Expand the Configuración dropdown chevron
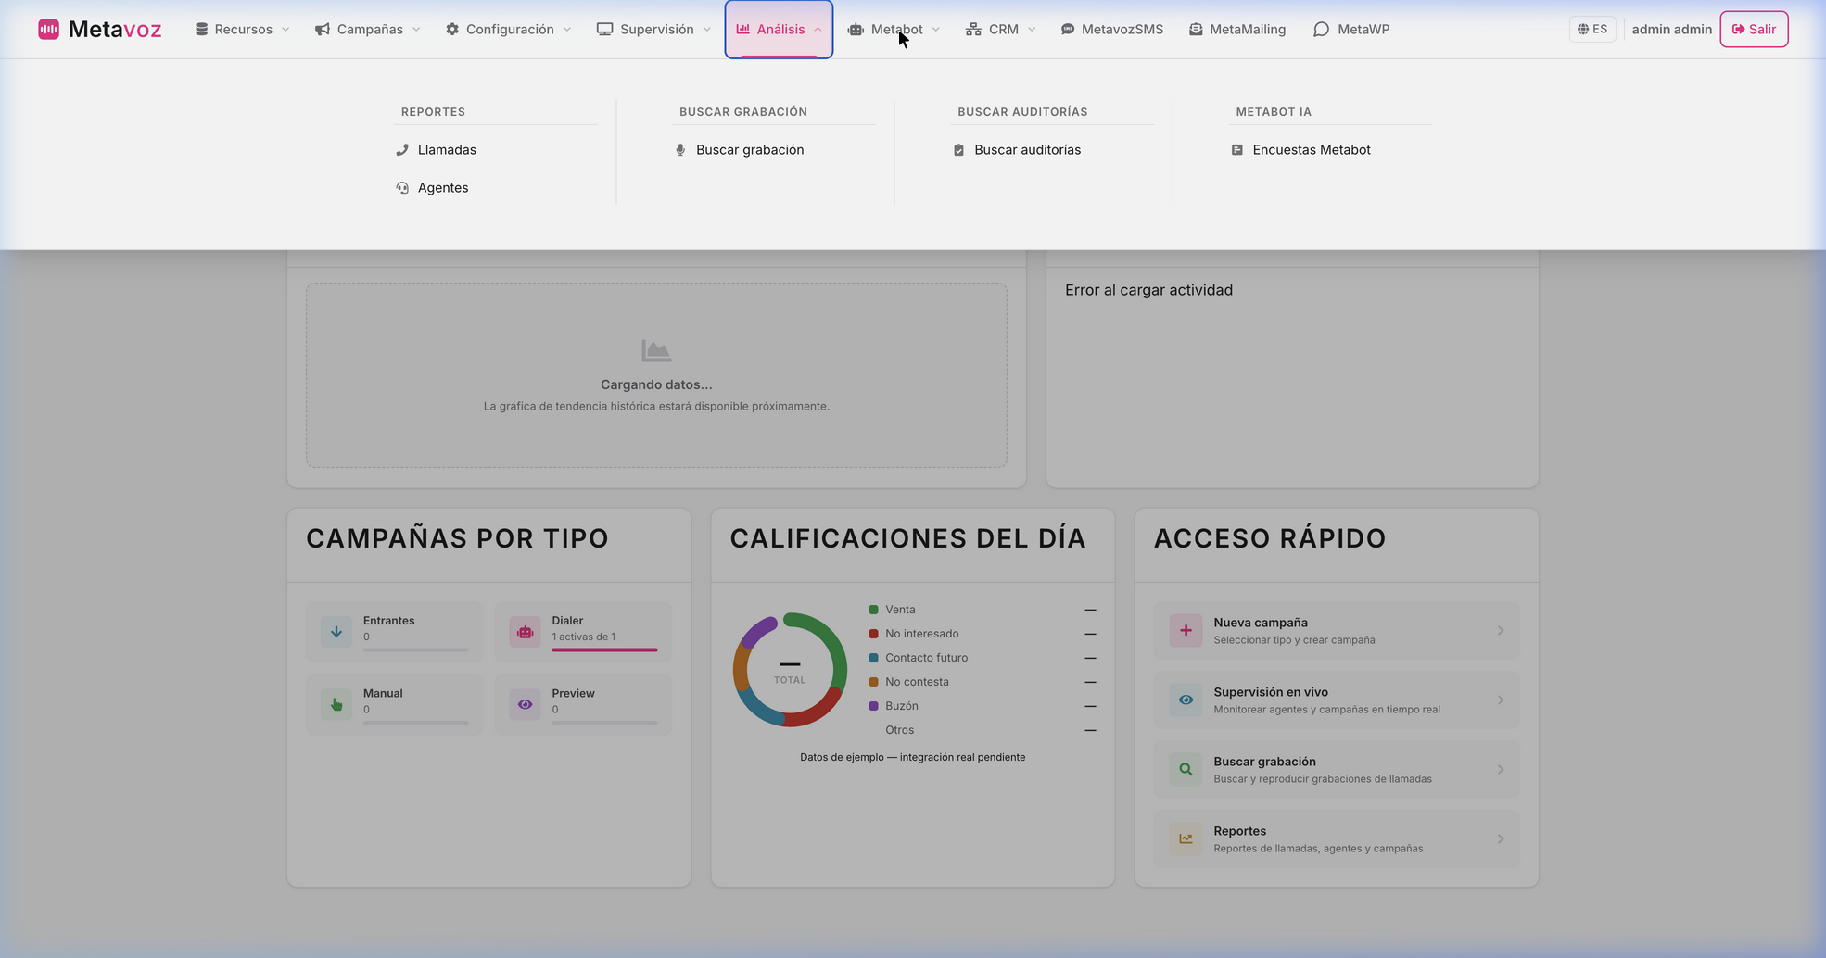This screenshot has height=958, width=1826. (567, 30)
